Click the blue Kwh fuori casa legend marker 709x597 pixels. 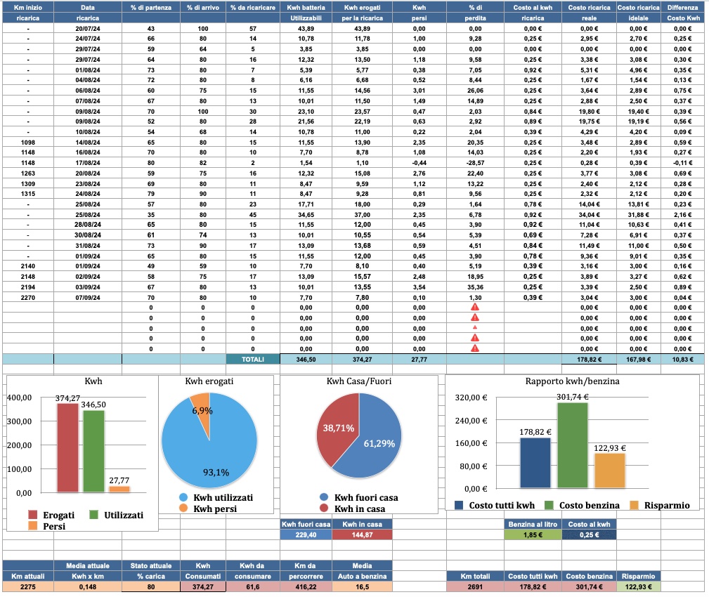click(x=323, y=497)
